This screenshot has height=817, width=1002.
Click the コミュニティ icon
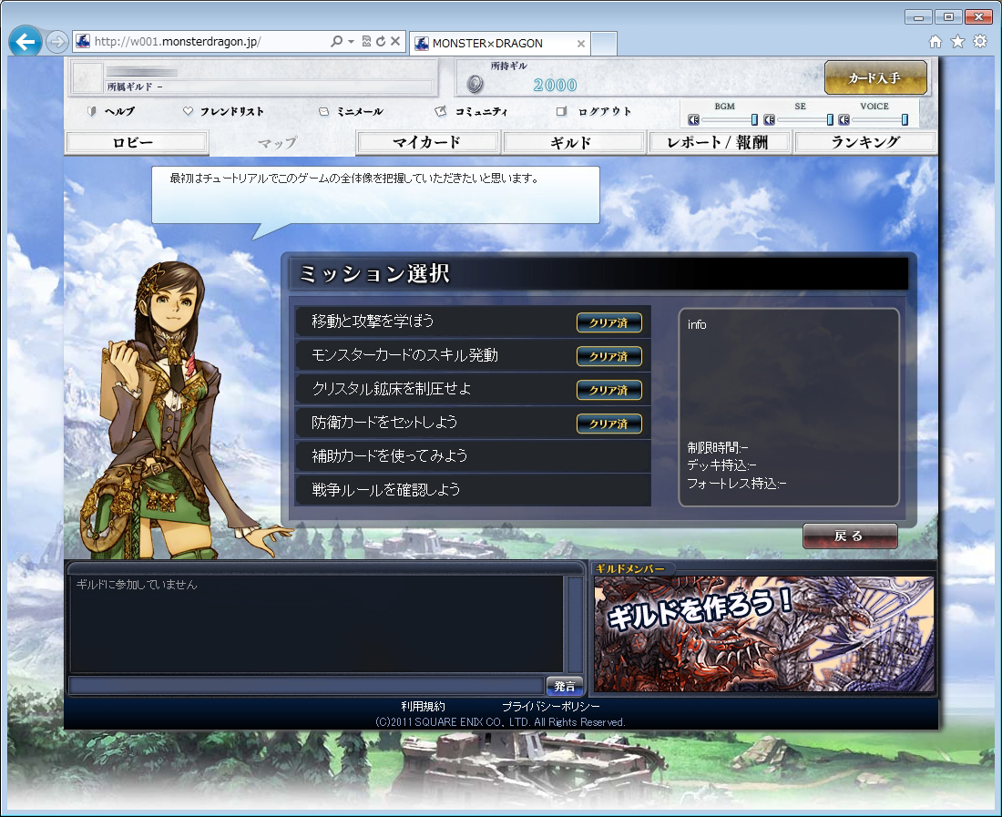pos(440,111)
